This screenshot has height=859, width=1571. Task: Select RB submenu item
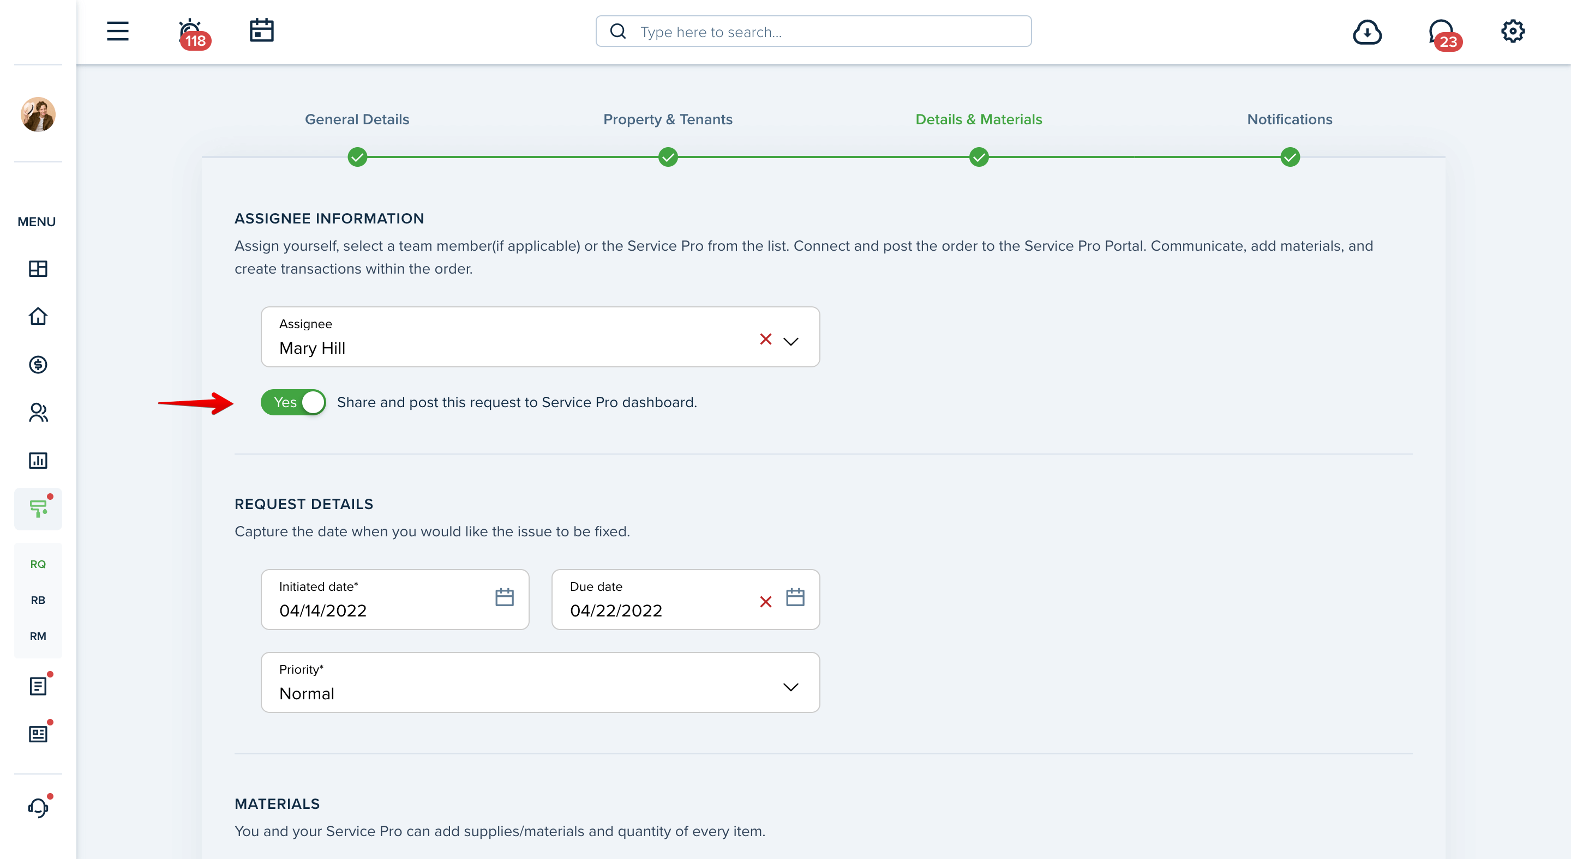[x=38, y=600]
